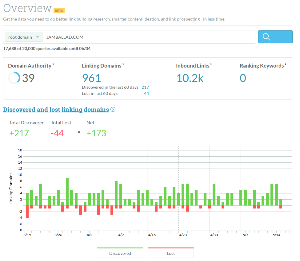
Task: Click info icon beside Linking Domains
Action: [x=123, y=64]
